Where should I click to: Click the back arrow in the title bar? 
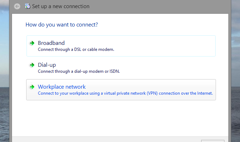pyautogui.click(x=17, y=6)
